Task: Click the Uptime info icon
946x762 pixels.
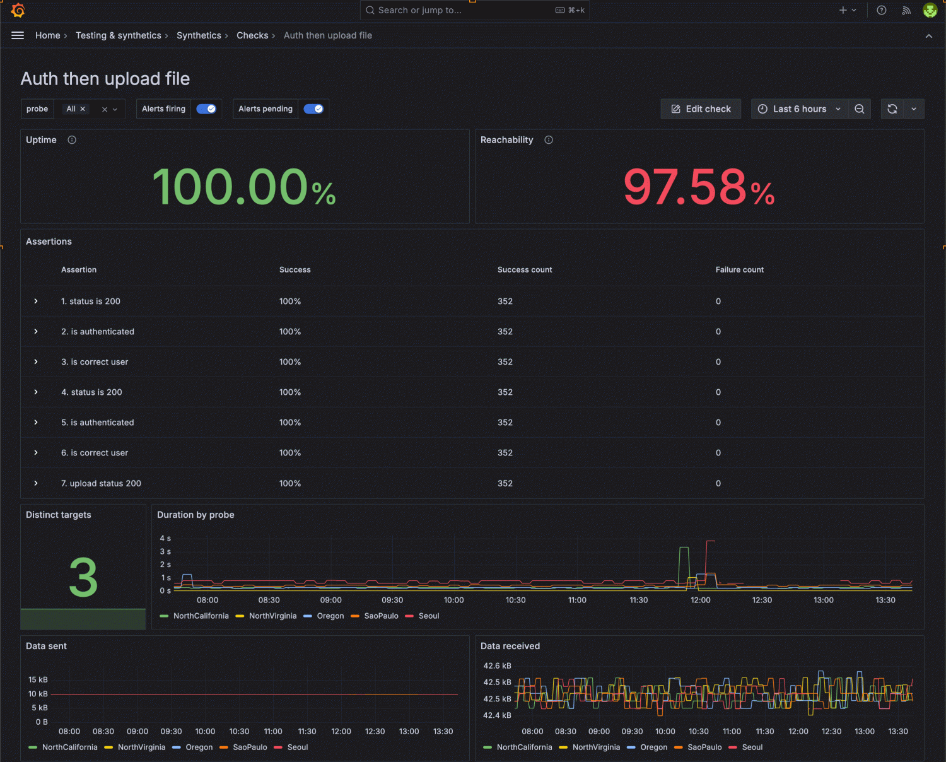Action: pos(71,139)
